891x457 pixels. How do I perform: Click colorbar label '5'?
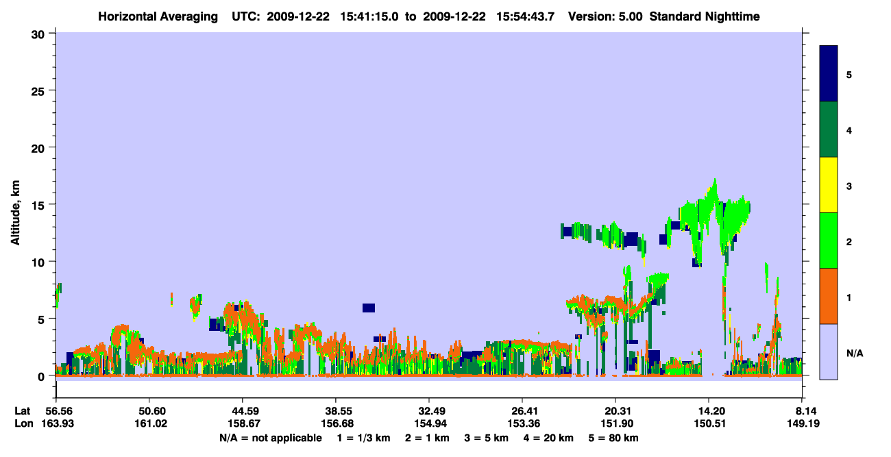pyautogui.click(x=849, y=75)
